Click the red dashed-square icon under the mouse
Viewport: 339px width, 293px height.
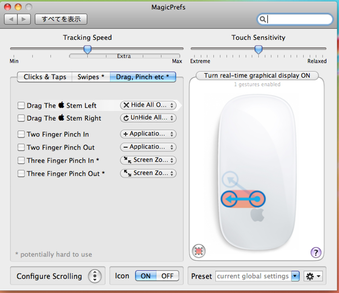199,251
